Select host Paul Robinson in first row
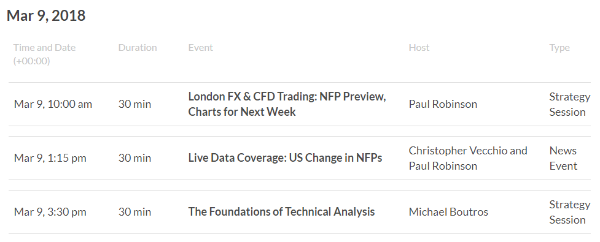Screen dimensions: 600x242 443,104
